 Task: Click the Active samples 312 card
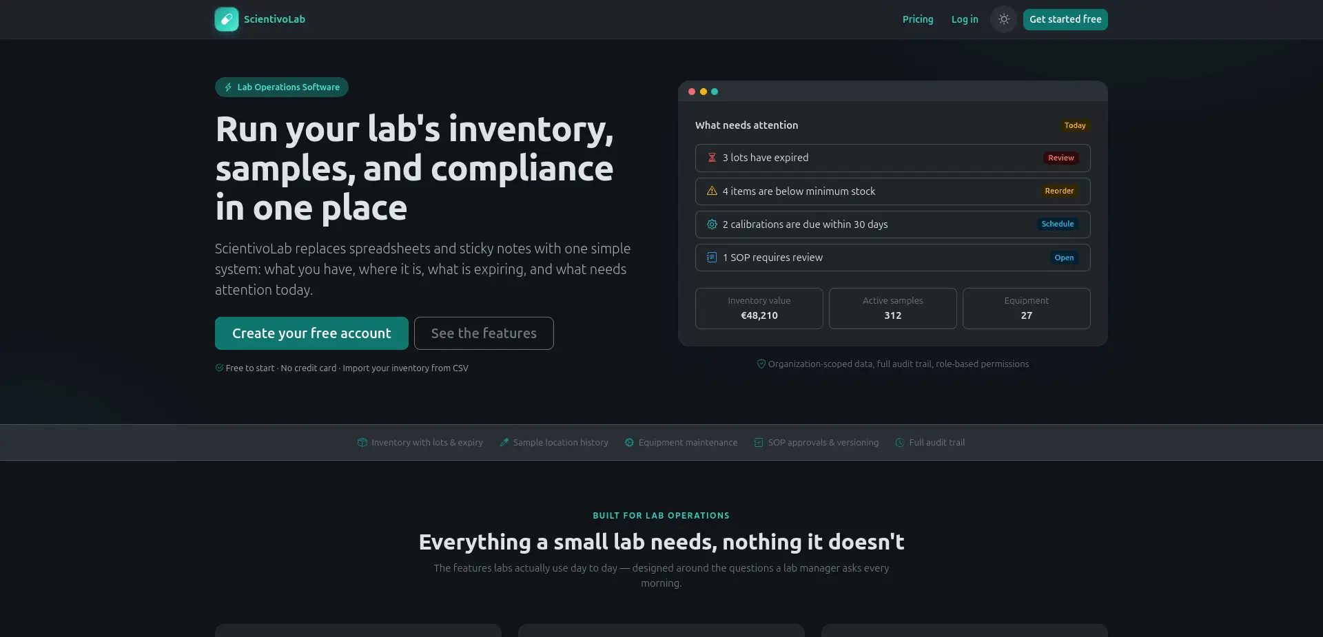coord(893,309)
